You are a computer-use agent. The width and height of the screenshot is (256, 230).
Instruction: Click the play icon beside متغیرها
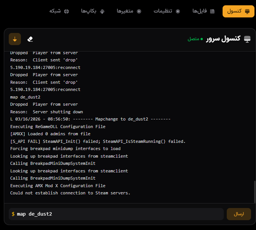[x=139, y=11]
